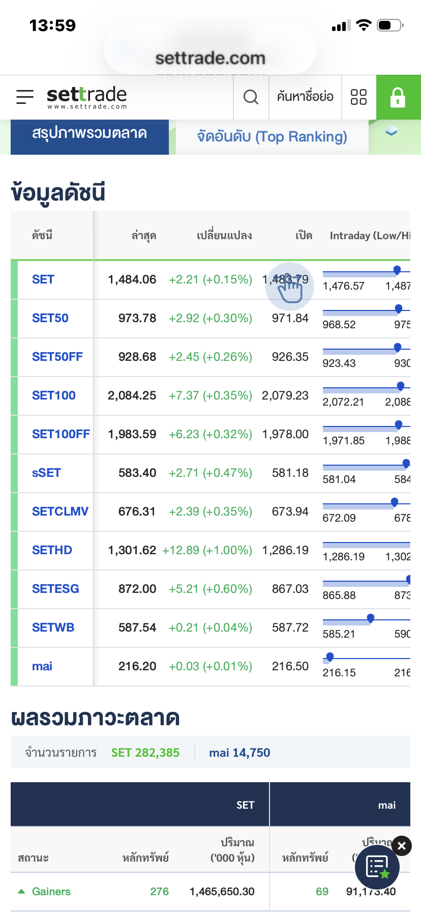Open the floating watchlist note icon
The width and height of the screenshot is (421, 912).
(377, 867)
